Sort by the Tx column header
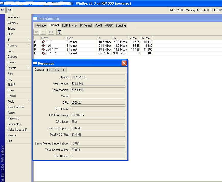Screen dimensions: 222x182 tap(104, 38)
